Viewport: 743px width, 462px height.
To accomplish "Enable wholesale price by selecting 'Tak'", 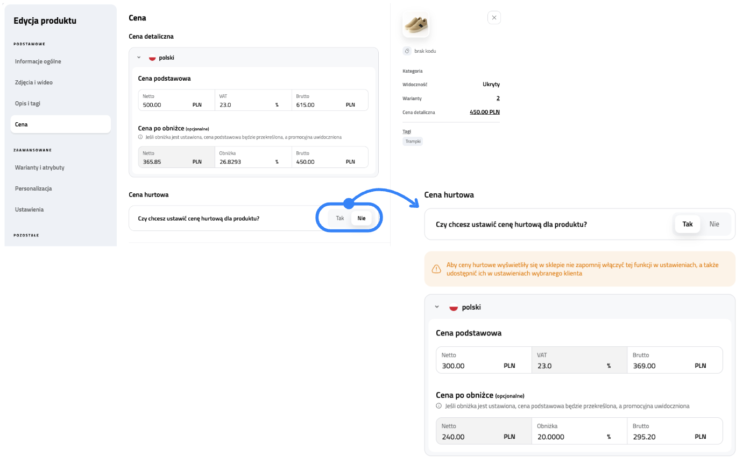I will tap(339, 218).
